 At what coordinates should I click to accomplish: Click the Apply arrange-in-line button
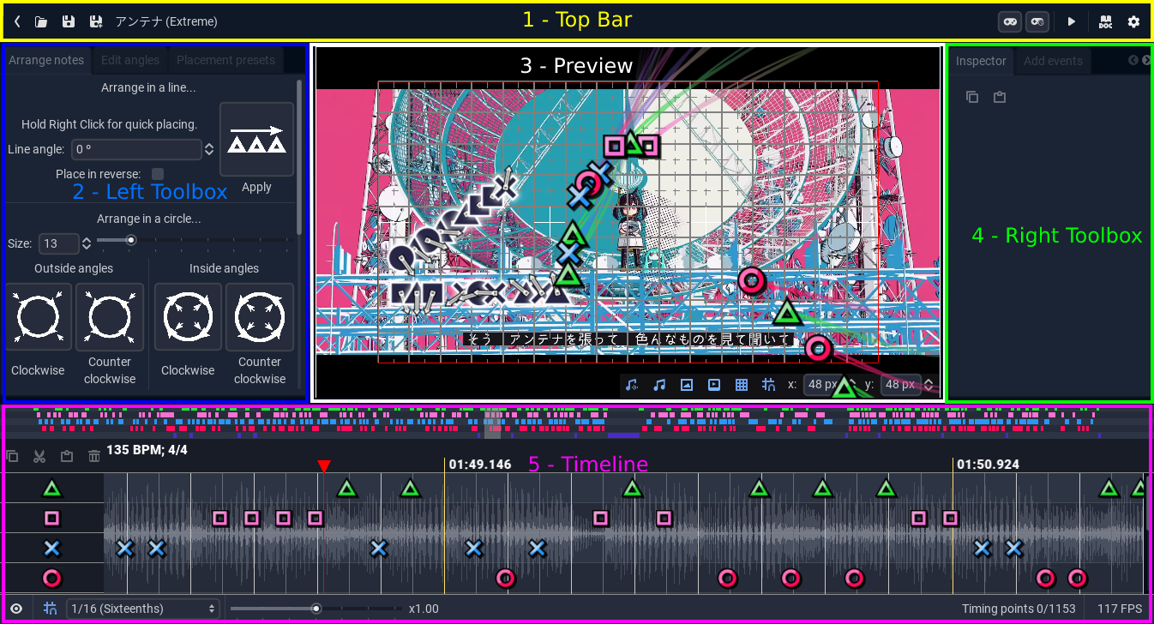(x=256, y=140)
